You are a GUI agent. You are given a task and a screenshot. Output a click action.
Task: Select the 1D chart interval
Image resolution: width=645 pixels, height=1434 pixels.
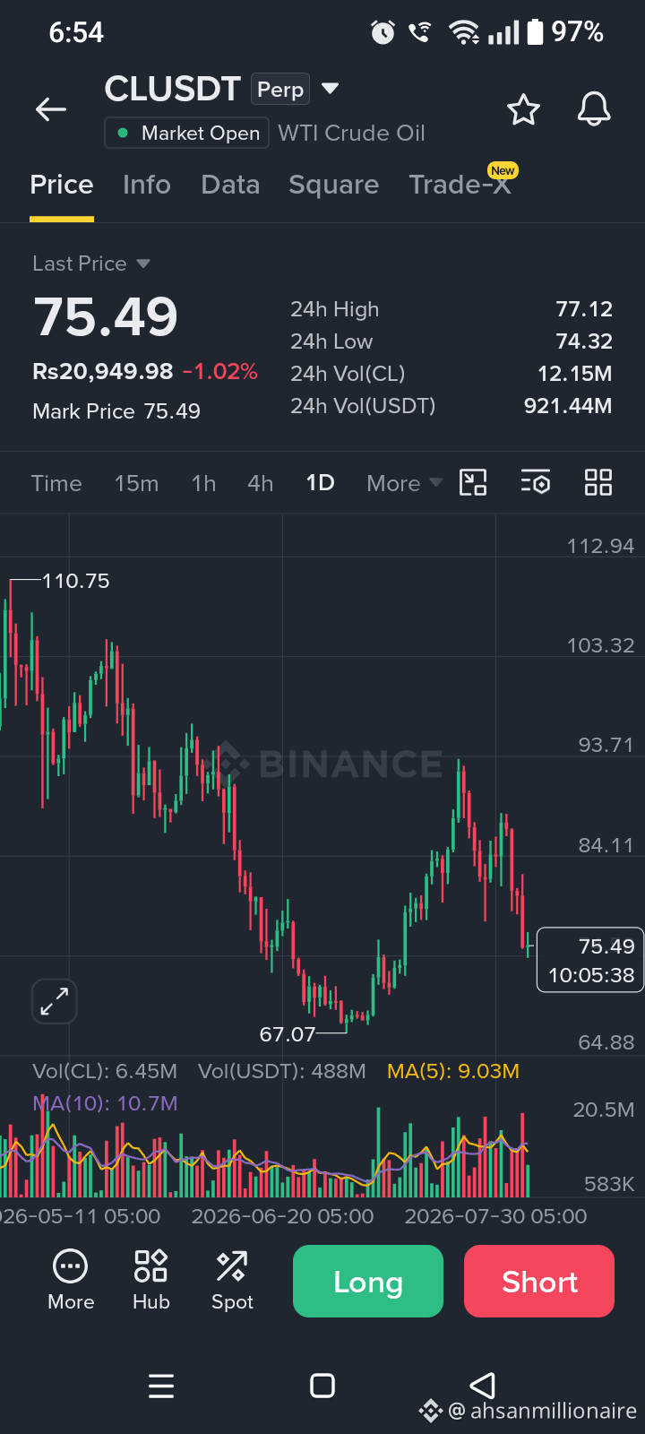(320, 483)
